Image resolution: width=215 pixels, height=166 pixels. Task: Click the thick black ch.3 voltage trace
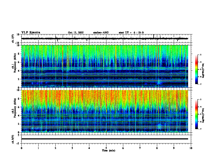pyautogui.click(x=105, y=139)
